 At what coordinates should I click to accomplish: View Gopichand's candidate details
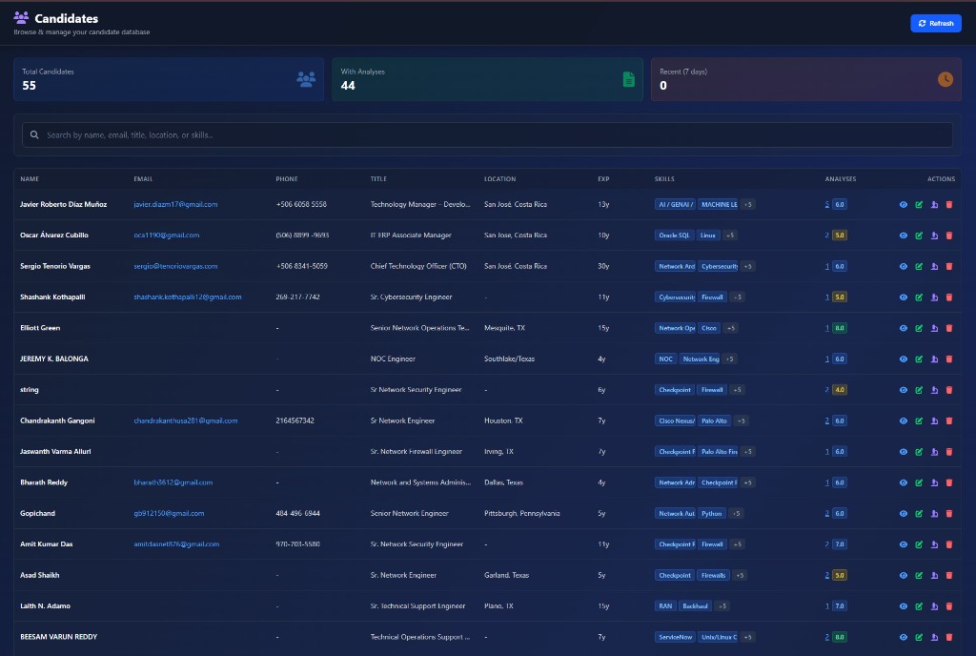[904, 514]
